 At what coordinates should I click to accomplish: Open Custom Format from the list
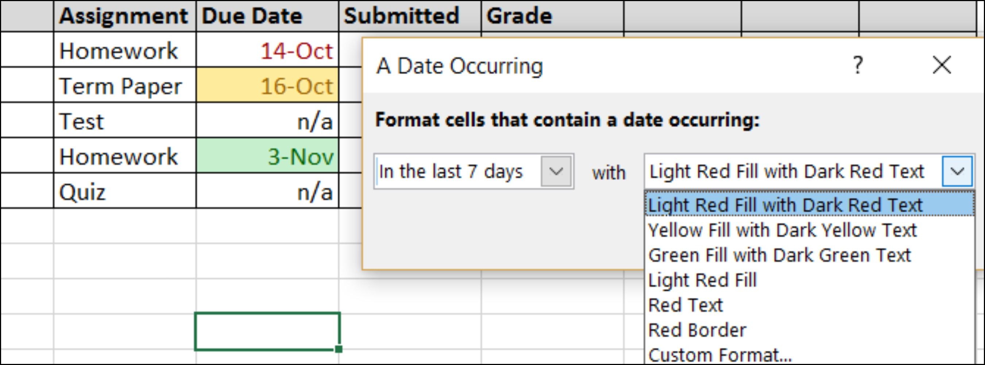coord(720,355)
